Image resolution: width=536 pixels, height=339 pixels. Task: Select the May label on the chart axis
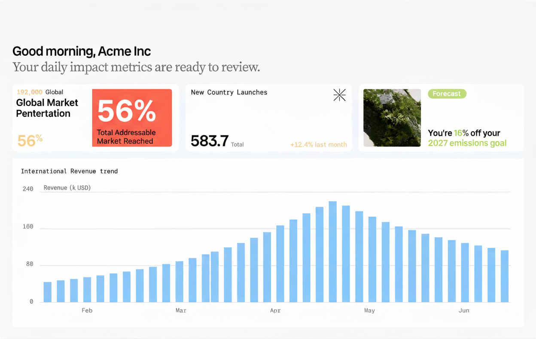click(x=369, y=311)
